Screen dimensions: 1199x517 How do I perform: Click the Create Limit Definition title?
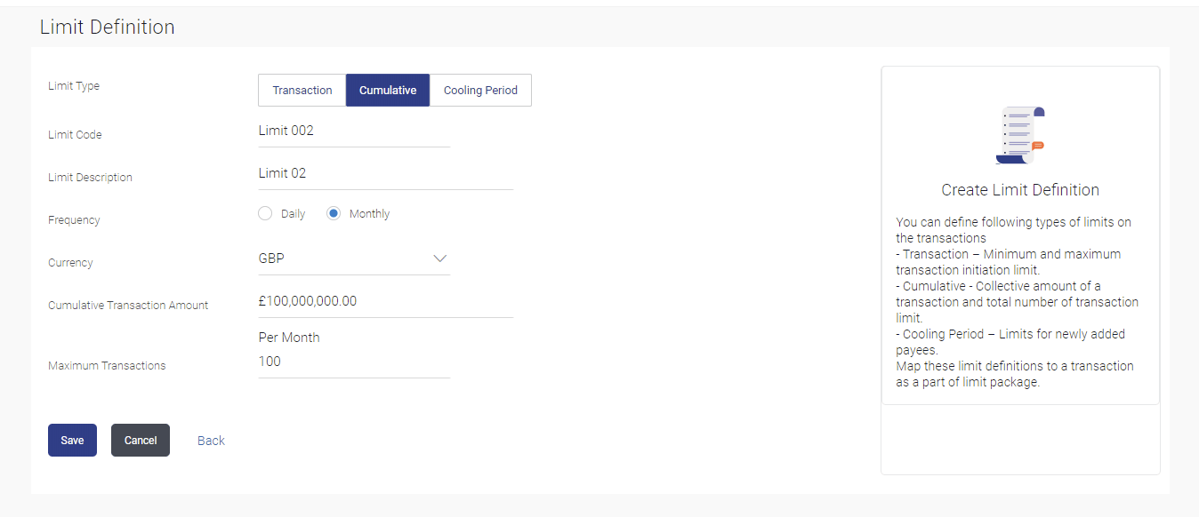tap(1020, 190)
